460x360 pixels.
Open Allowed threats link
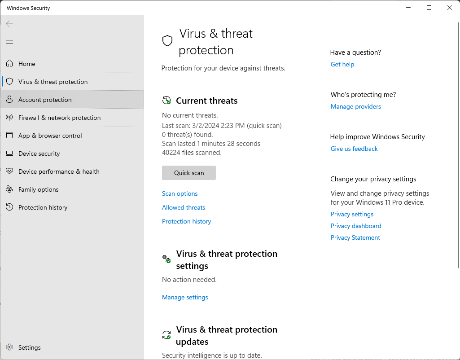[x=184, y=207]
